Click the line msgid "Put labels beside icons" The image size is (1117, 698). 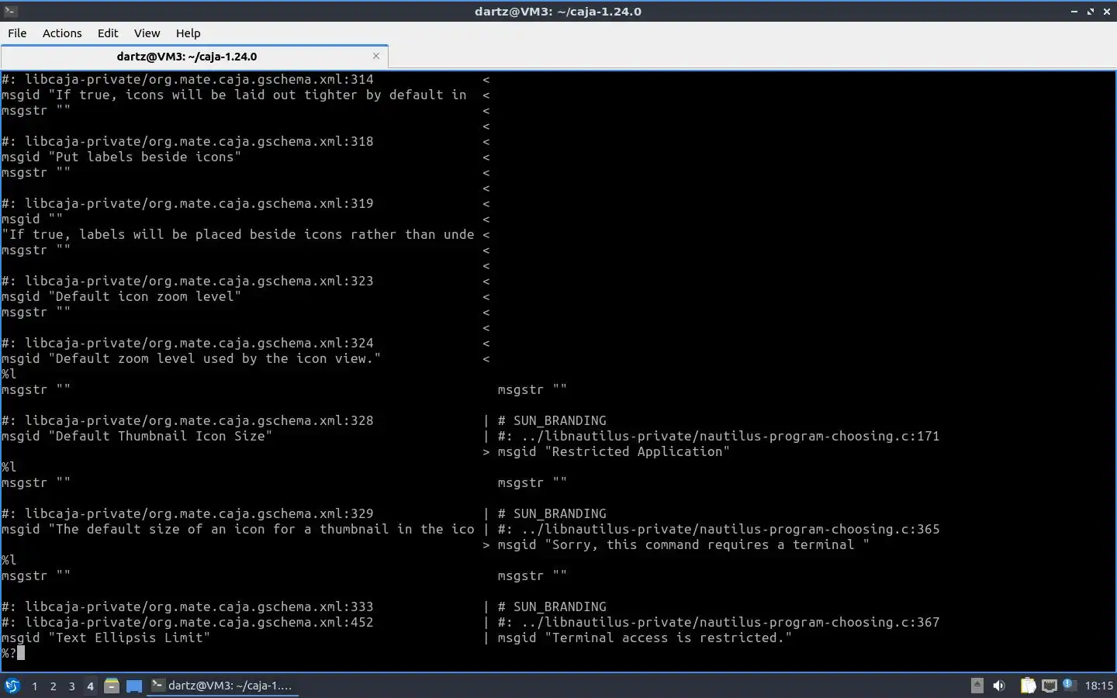point(122,157)
